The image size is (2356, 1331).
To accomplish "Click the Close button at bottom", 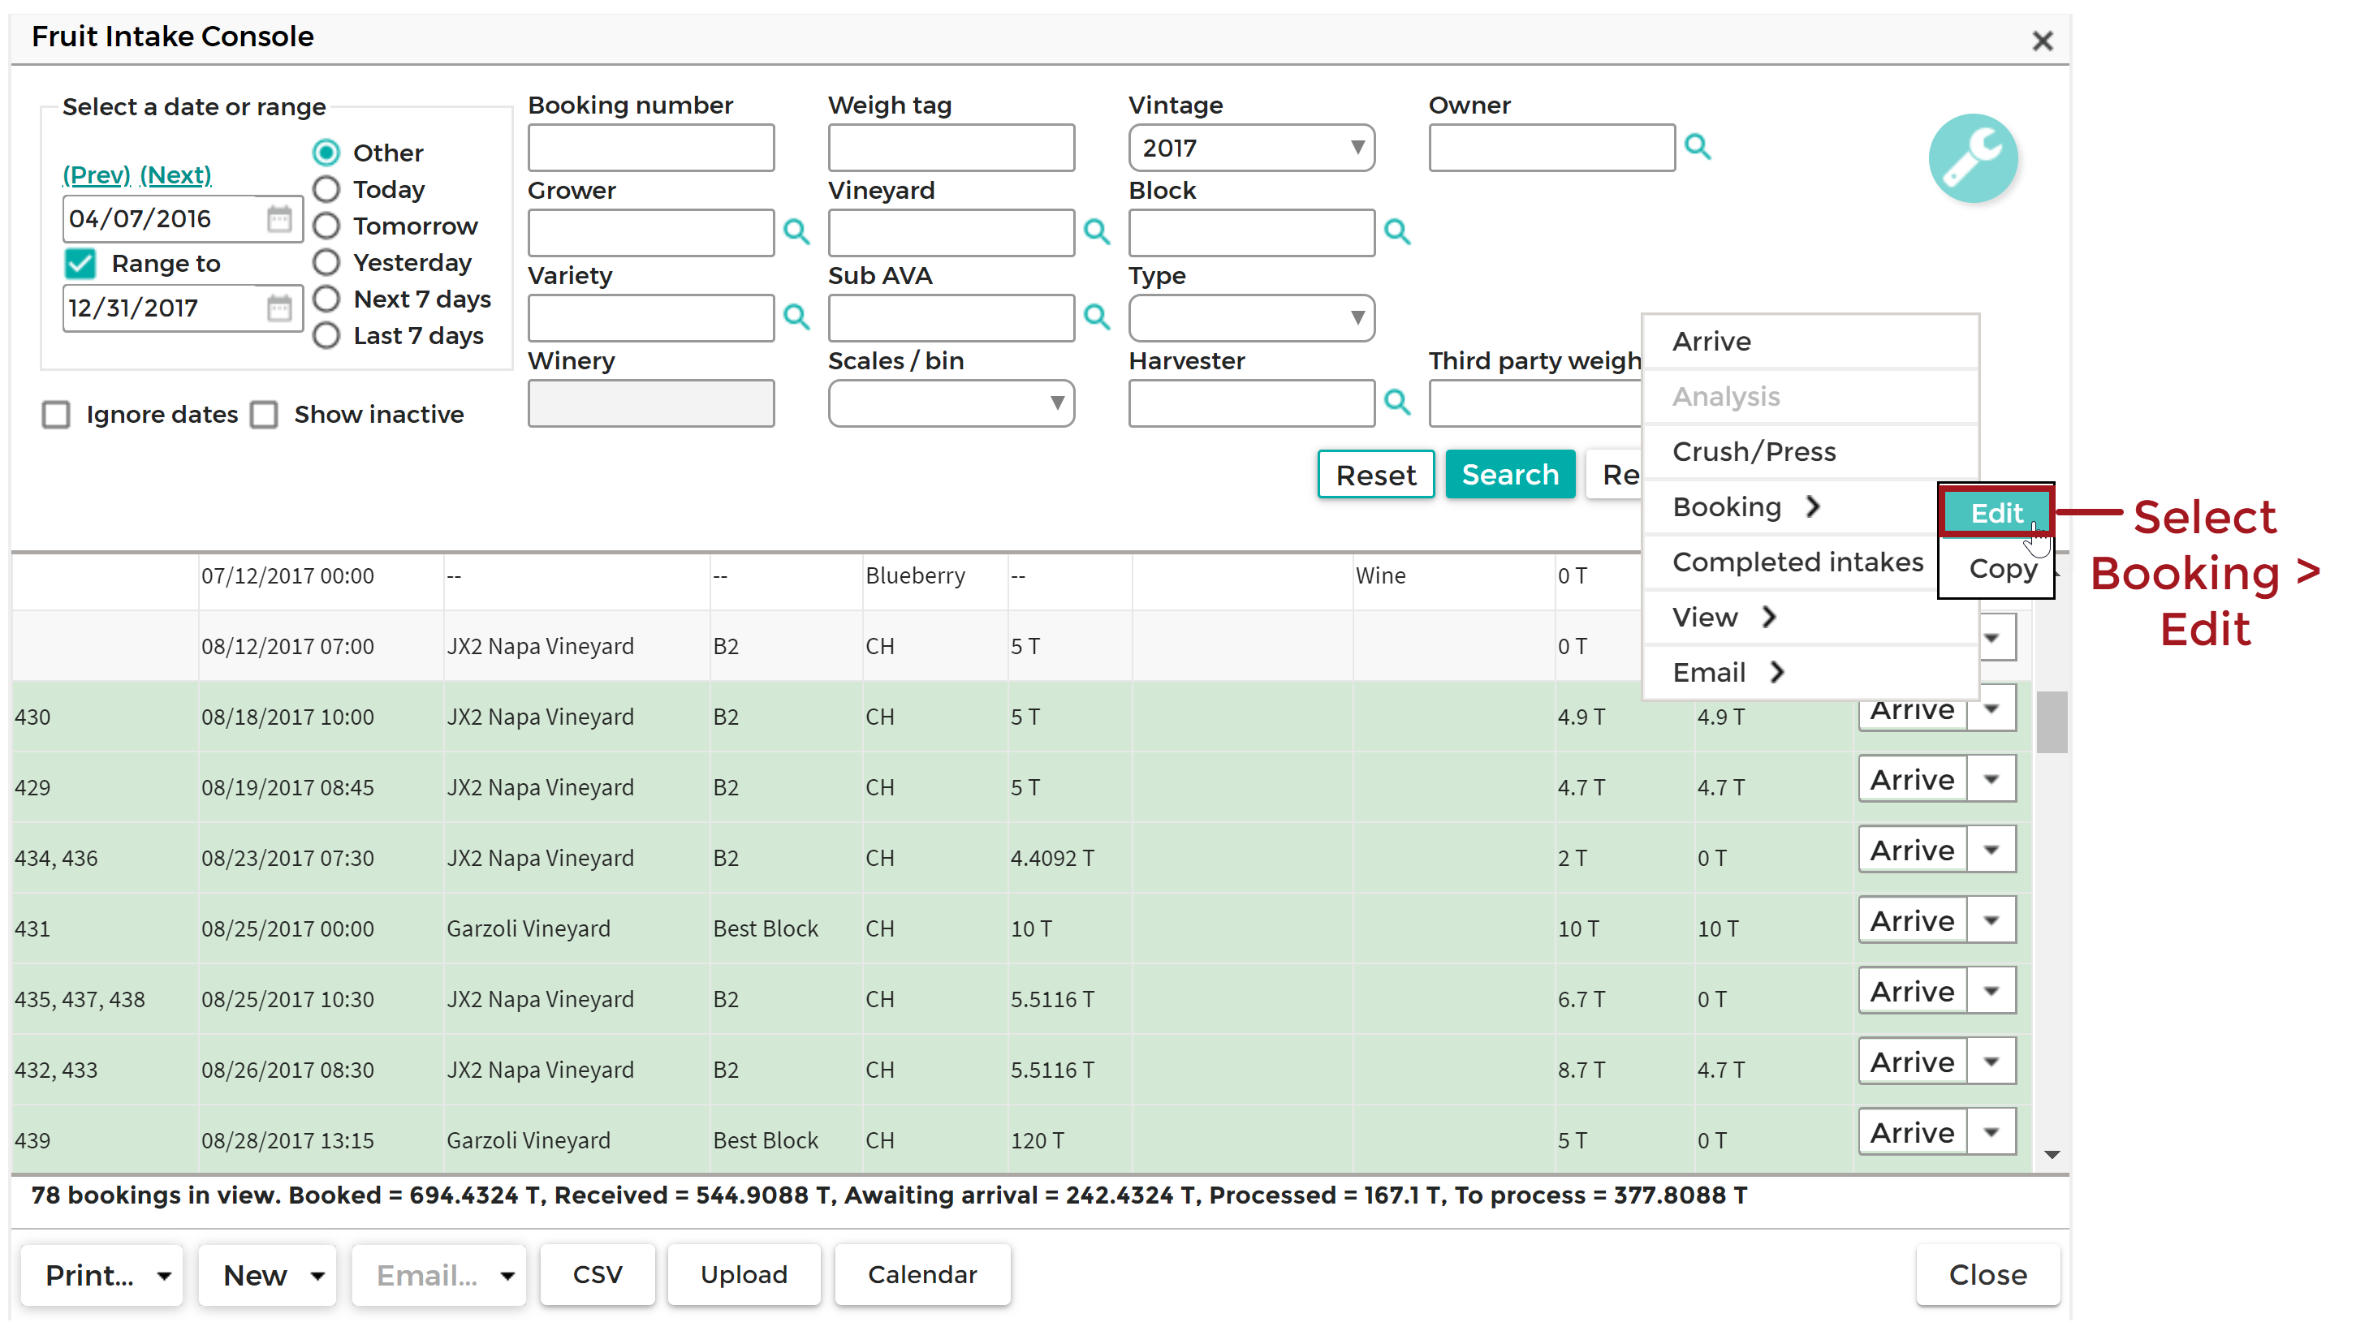I will point(1987,1274).
